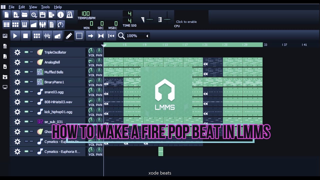
Task: Show the project notes icon
Action: (51, 24)
